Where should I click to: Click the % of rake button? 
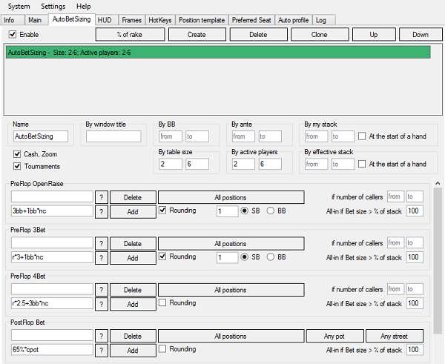(x=130, y=35)
